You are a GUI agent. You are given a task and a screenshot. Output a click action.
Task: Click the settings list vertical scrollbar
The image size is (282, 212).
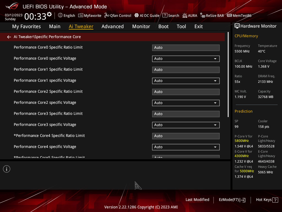228,75
